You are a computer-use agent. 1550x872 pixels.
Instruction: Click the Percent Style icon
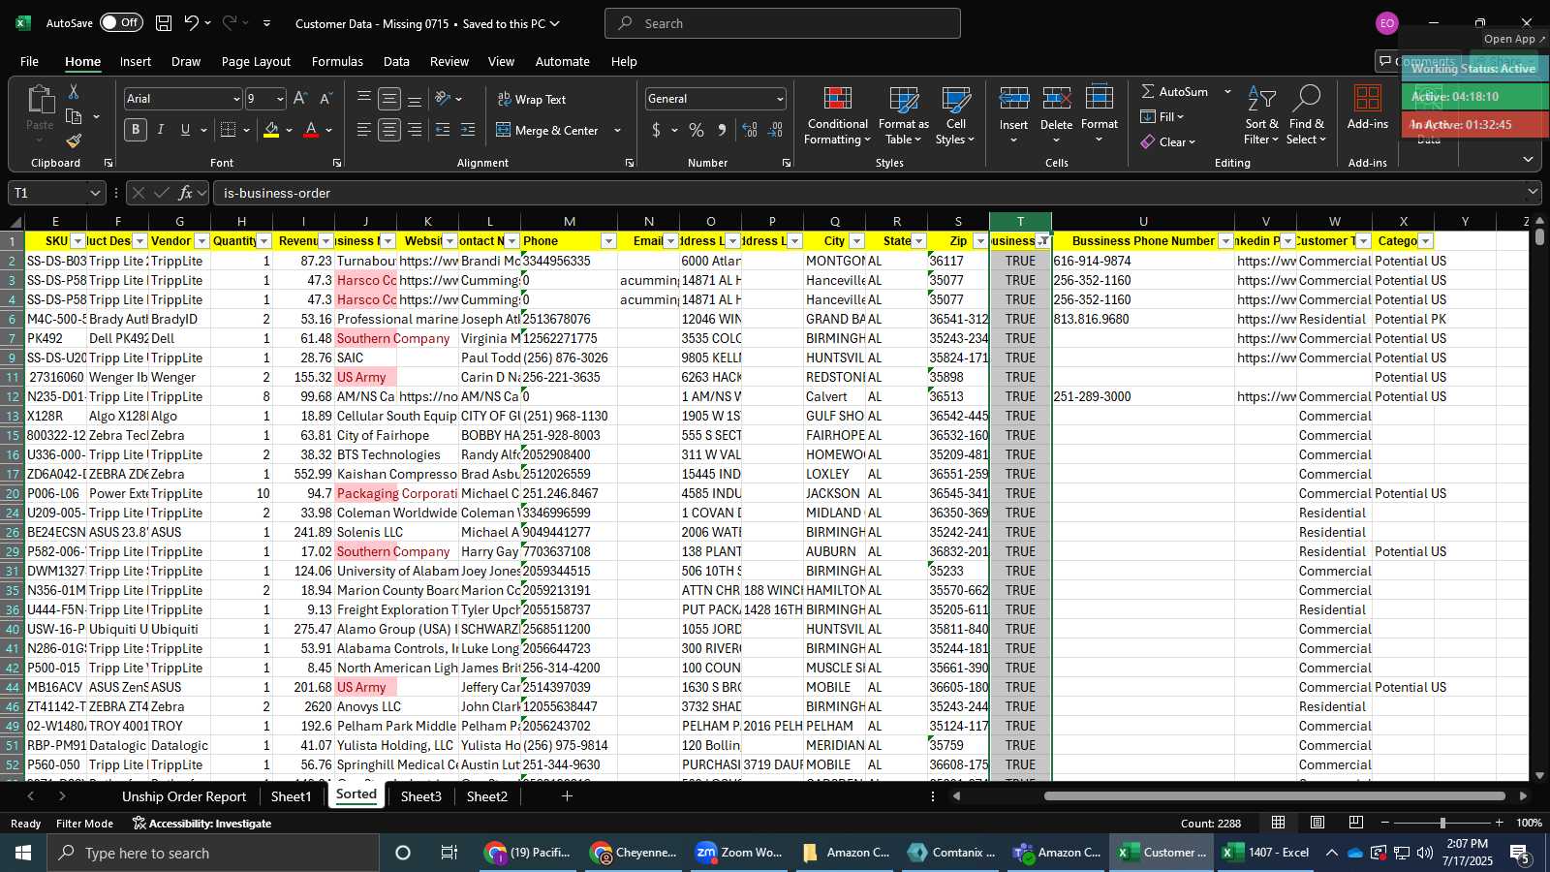click(x=697, y=130)
